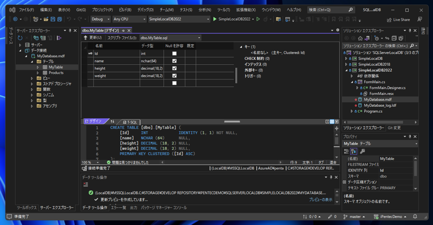This screenshot has width=433, height=225.
Task: Open the デバッグ(D) menu
Action: point(146,10)
